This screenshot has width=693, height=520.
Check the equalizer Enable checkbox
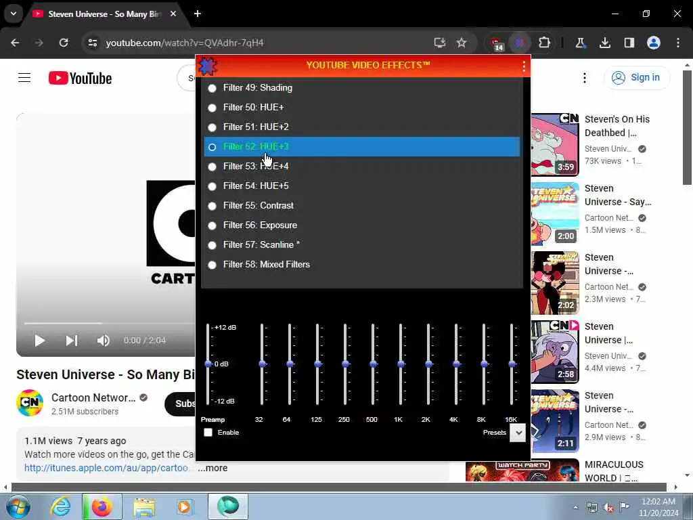point(208,433)
